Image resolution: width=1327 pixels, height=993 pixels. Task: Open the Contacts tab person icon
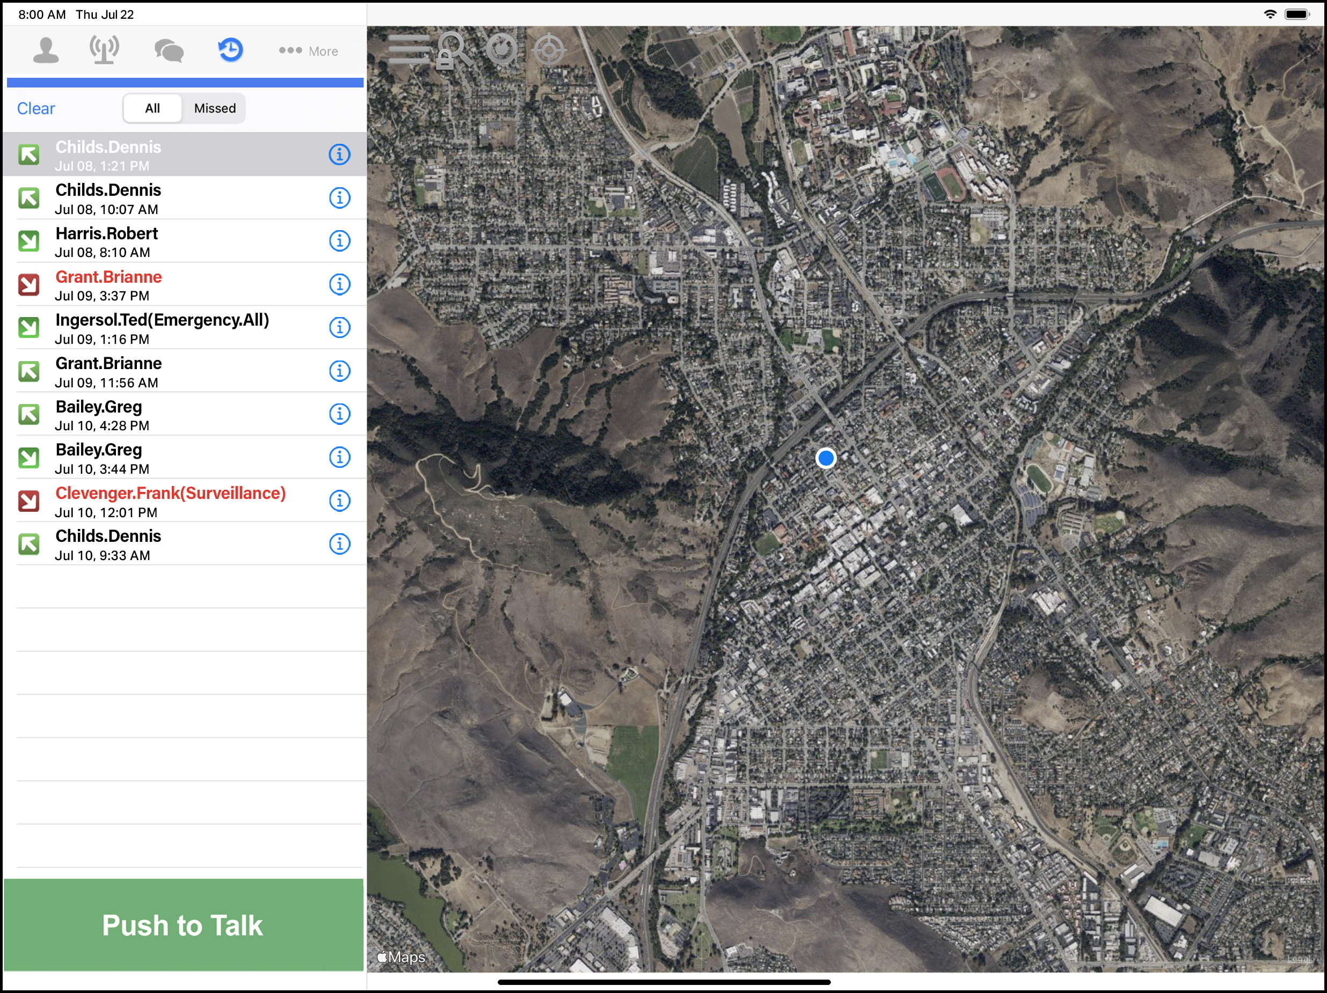[46, 50]
